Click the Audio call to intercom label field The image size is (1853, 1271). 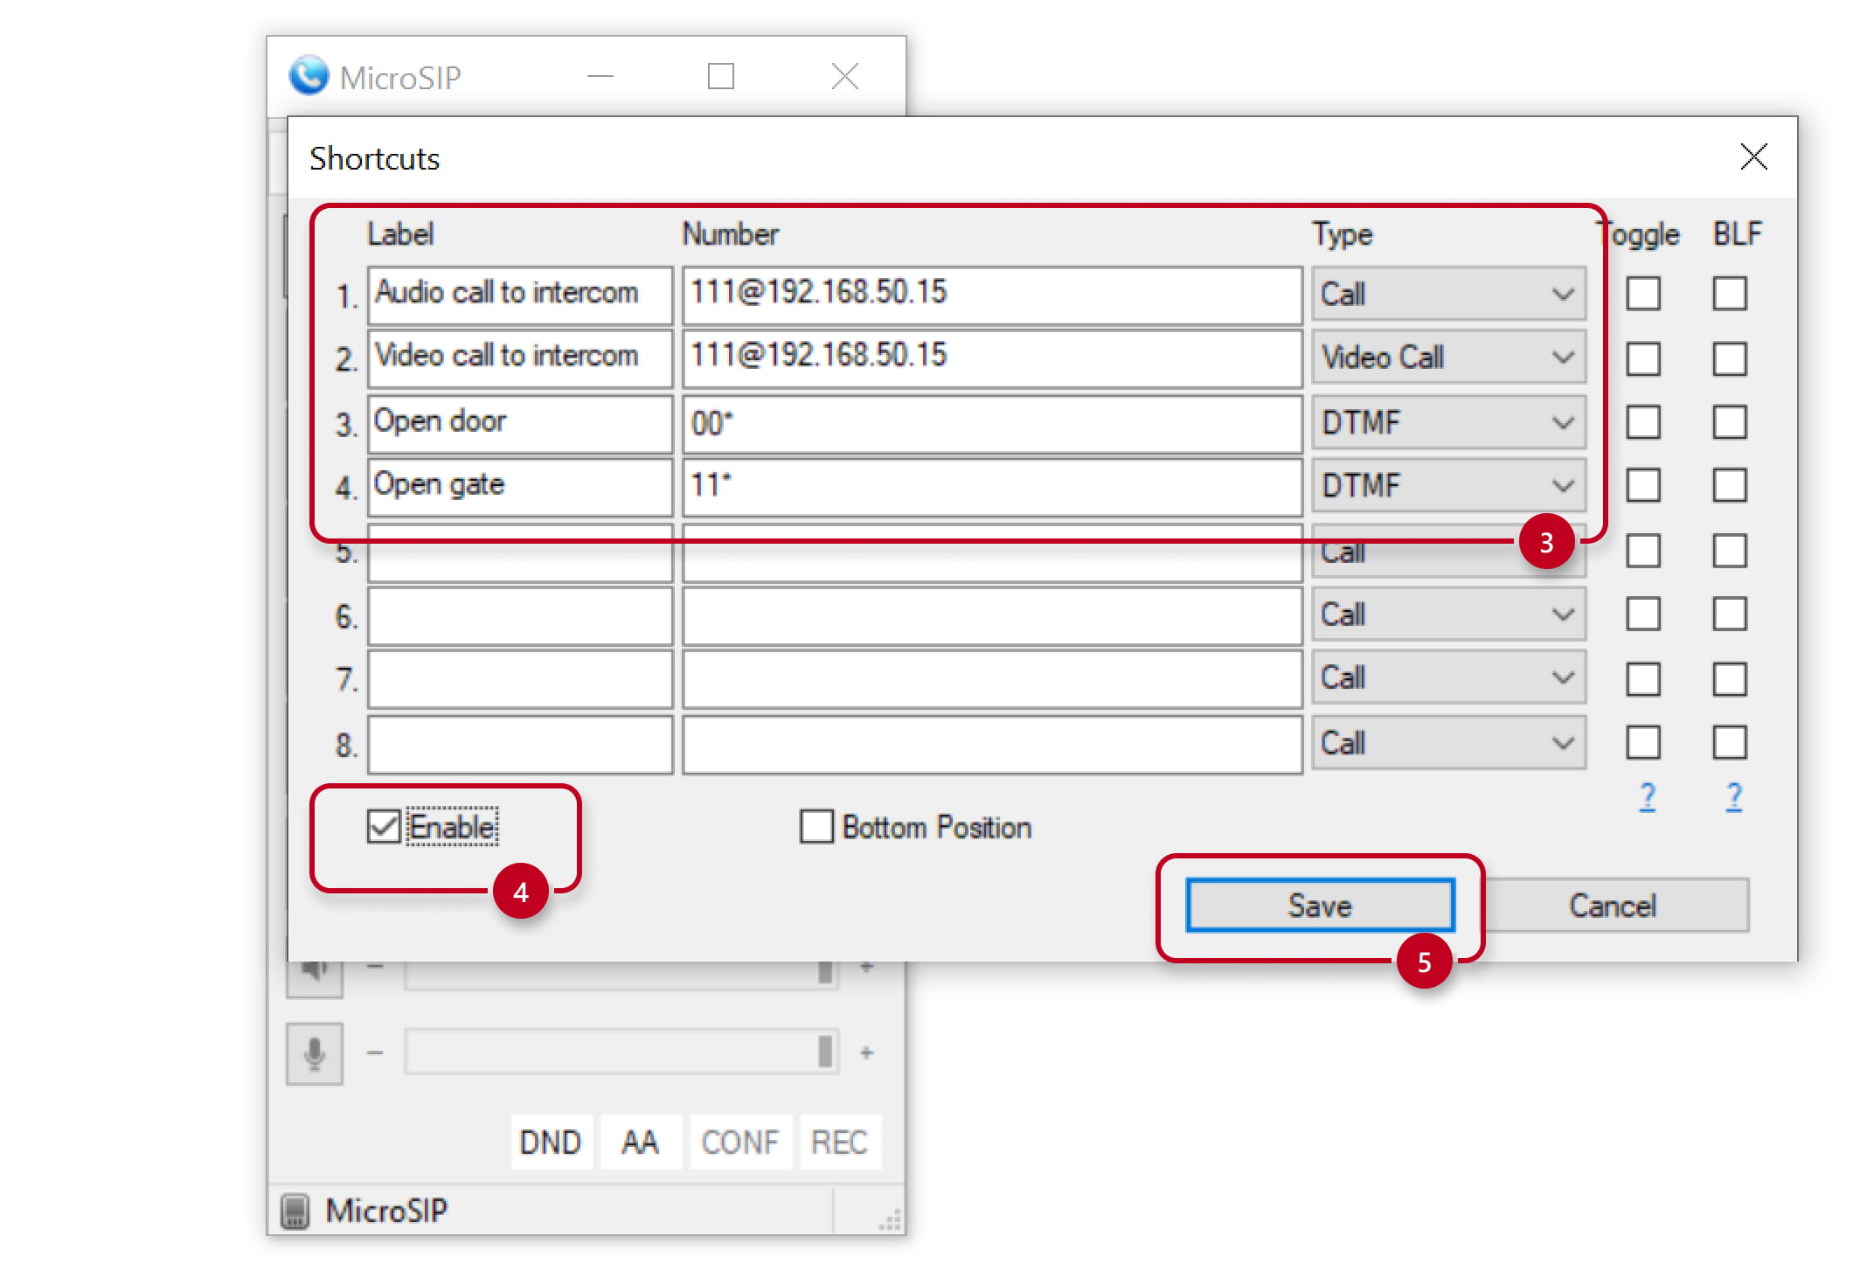pos(520,295)
